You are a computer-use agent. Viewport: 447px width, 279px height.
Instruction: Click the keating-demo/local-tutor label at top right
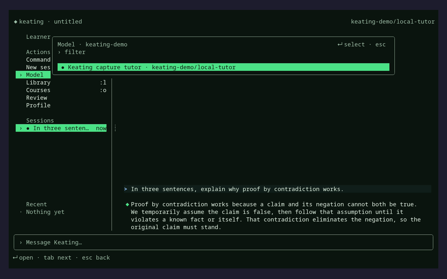pyautogui.click(x=393, y=22)
